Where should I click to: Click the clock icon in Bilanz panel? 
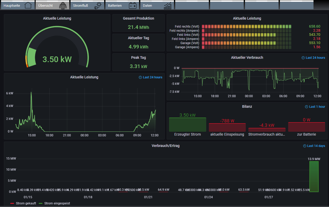[x=307, y=107]
